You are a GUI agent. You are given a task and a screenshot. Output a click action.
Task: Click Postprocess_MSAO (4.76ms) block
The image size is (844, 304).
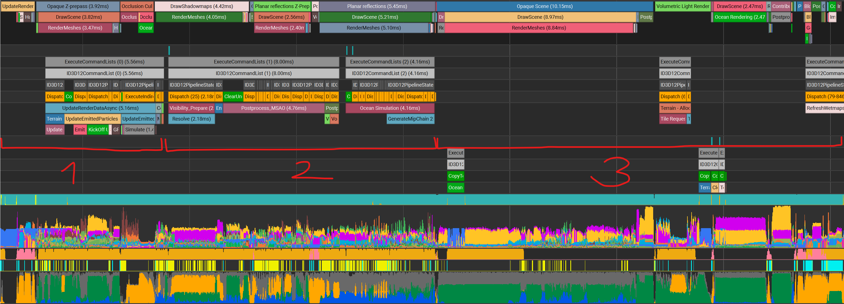[274, 108]
